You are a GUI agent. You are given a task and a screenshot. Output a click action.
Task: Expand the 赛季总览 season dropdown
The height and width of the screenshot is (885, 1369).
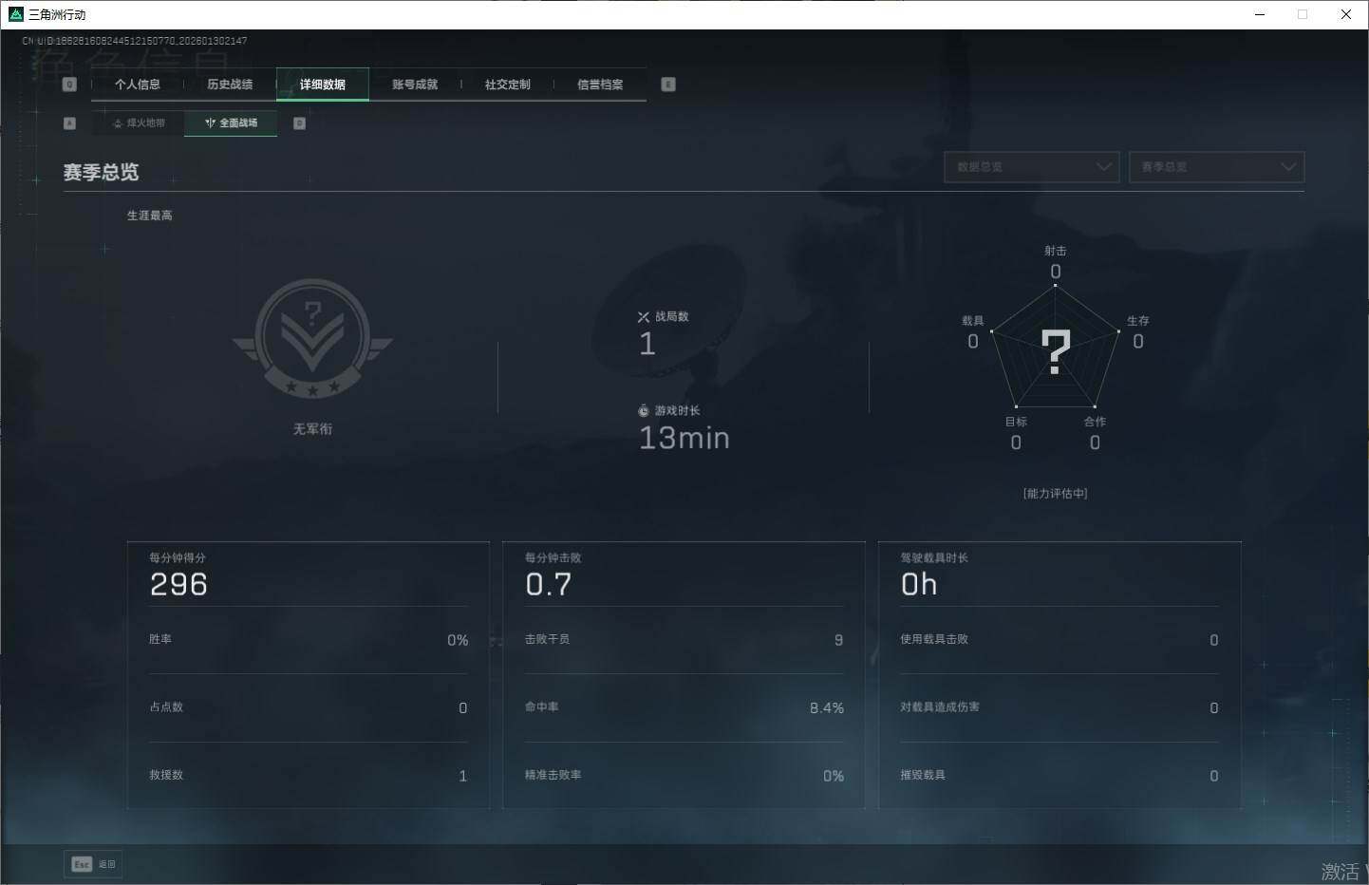pos(1216,167)
